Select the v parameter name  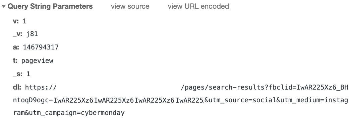(x=16, y=21)
